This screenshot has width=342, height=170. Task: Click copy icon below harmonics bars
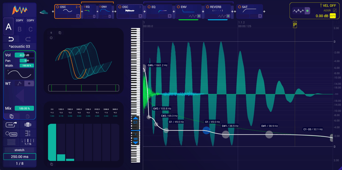51,164
